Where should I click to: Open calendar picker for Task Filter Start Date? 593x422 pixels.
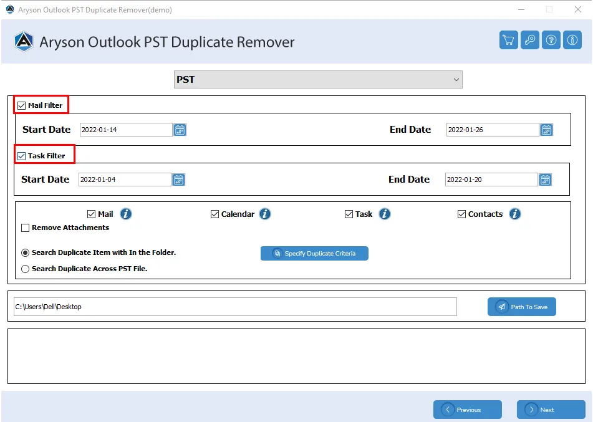click(178, 180)
